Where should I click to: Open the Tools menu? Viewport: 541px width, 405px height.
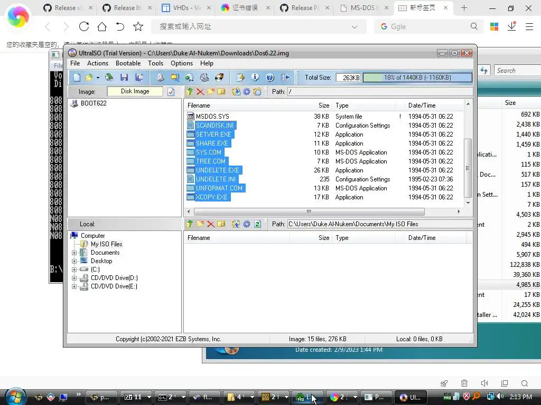coord(156,63)
